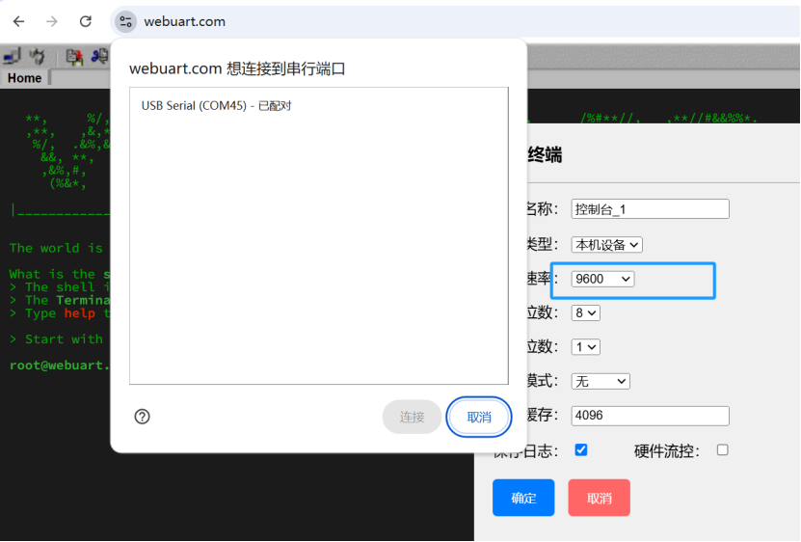Open the 本机设备 type dropdown

[606, 245]
